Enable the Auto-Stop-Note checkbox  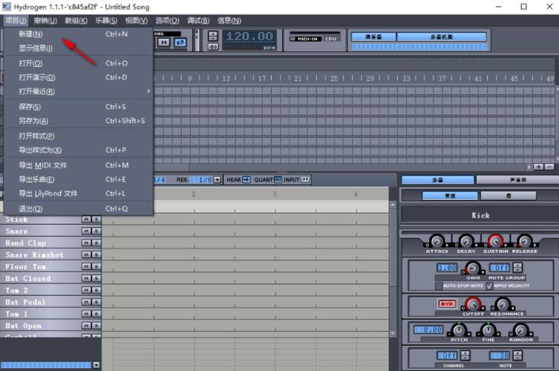(439, 286)
